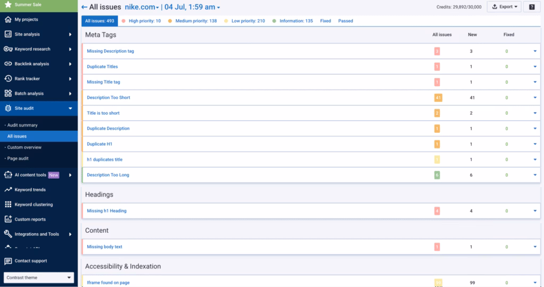Click the My projects home icon
The image size is (544, 287).
tap(8, 20)
